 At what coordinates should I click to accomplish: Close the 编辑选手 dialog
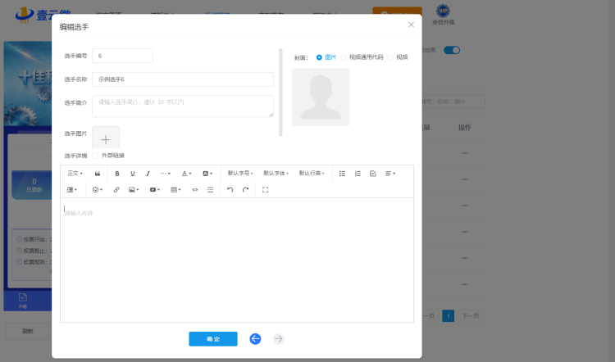(x=411, y=25)
